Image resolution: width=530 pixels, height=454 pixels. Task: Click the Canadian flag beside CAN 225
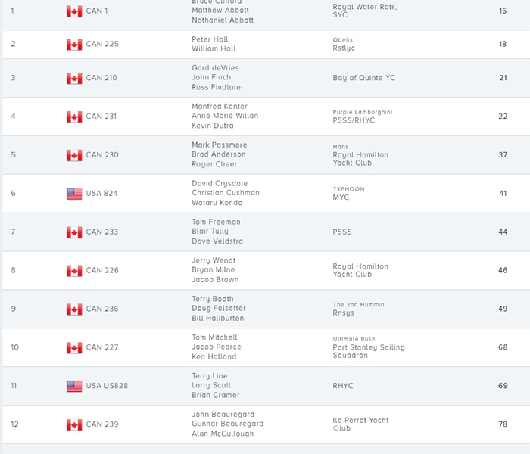(74, 45)
